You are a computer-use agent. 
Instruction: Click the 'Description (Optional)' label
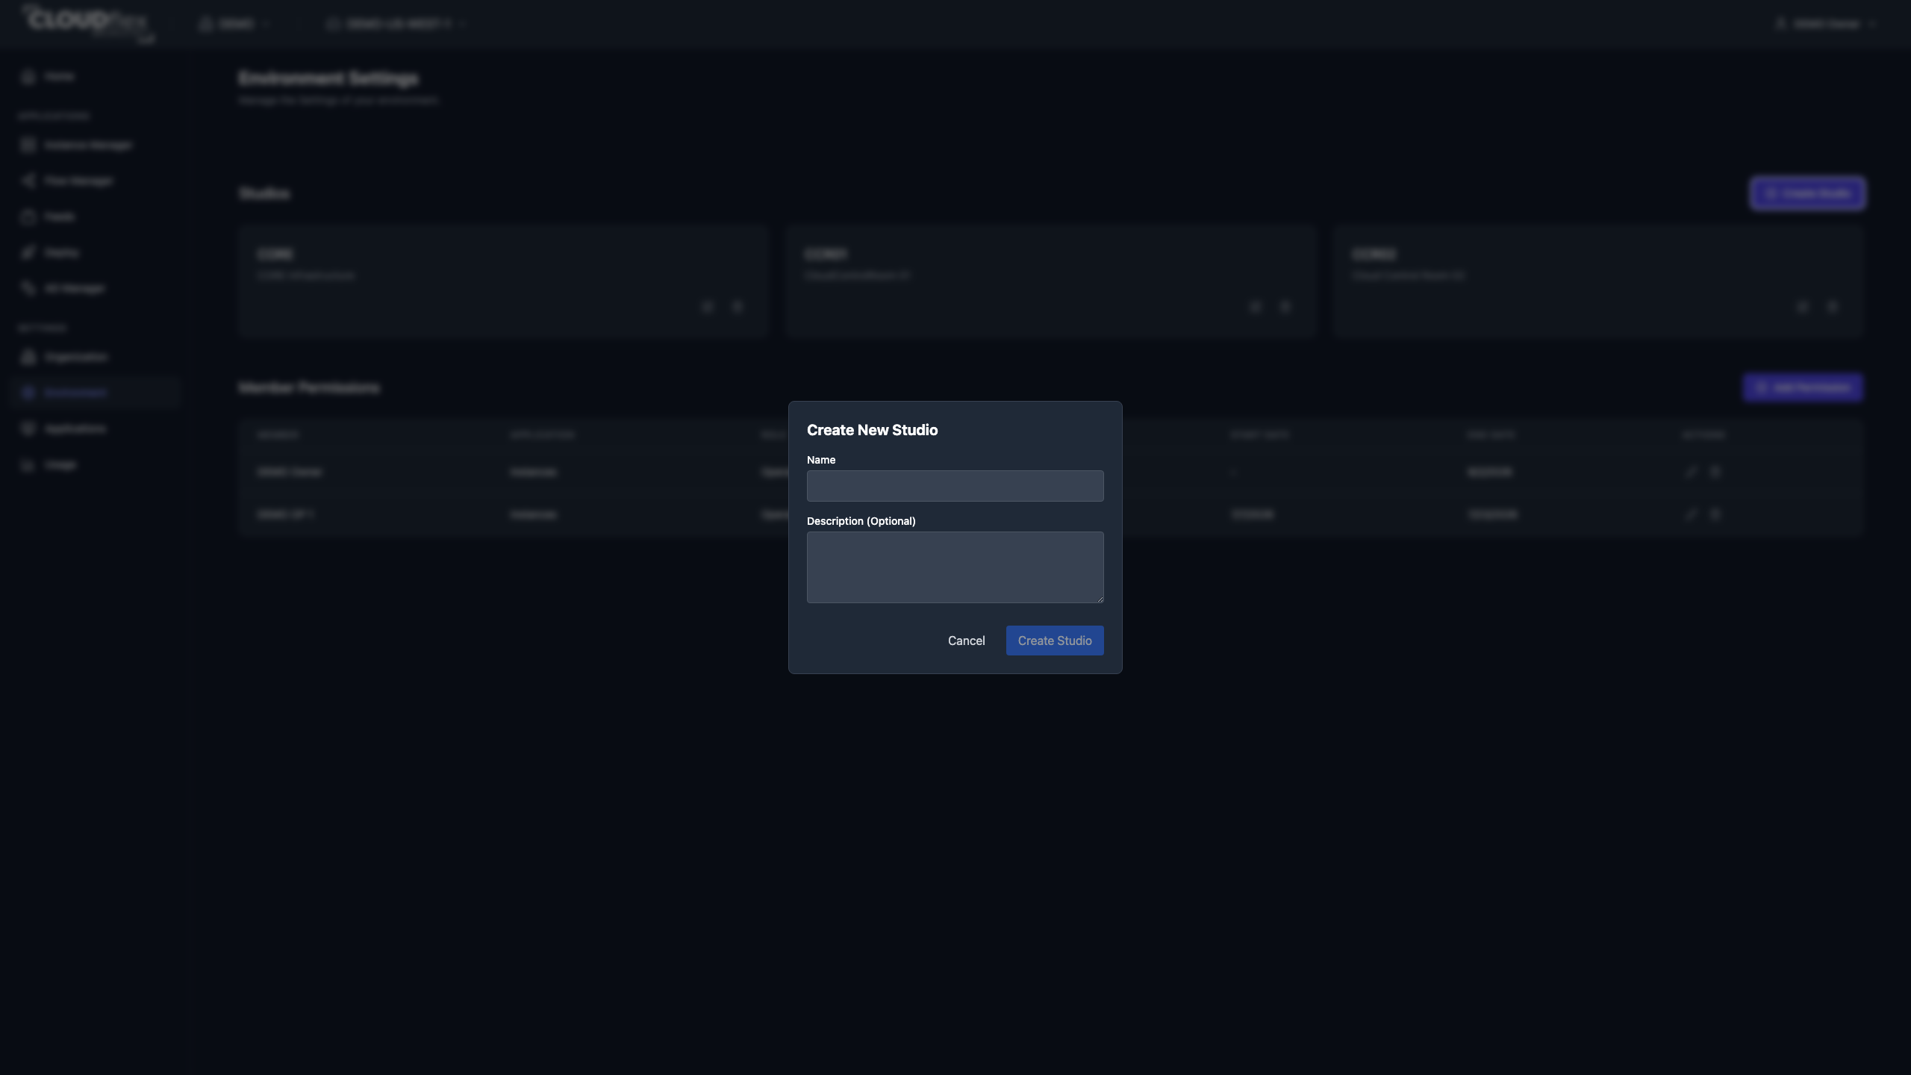861,521
